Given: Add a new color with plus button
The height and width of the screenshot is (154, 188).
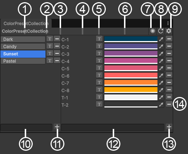Looking at the screenshot, I should tap(169, 127).
